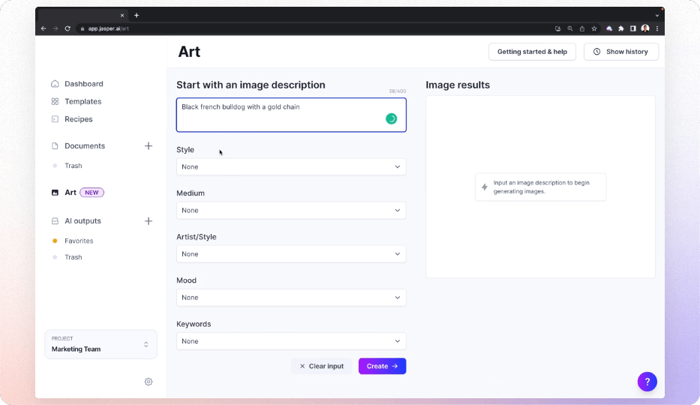The height and width of the screenshot is (405, 700).
Task: Expand the Medium dropdown
Action: point(291,211)
